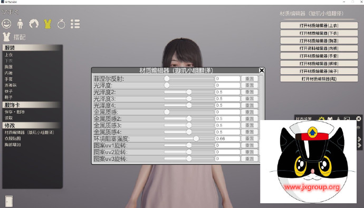364x208 pixels.
Task: Reset 金属质感 with 重置 button
Action: point(250,112)
